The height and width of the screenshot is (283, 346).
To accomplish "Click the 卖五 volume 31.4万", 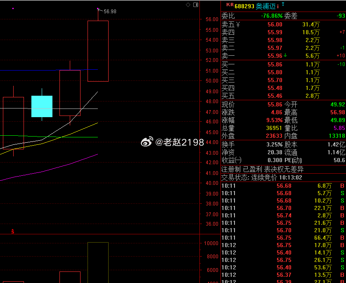I will (311, 24).
